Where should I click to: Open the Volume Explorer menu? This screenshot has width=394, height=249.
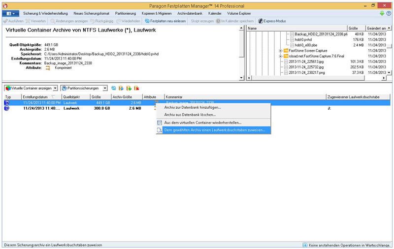click(x=239, y=13)
